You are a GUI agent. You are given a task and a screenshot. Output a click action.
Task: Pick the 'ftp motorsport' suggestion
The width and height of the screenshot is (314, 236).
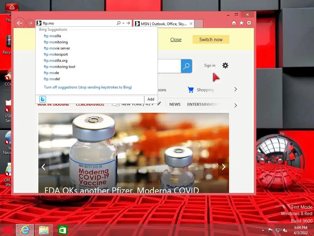(56, 54)
